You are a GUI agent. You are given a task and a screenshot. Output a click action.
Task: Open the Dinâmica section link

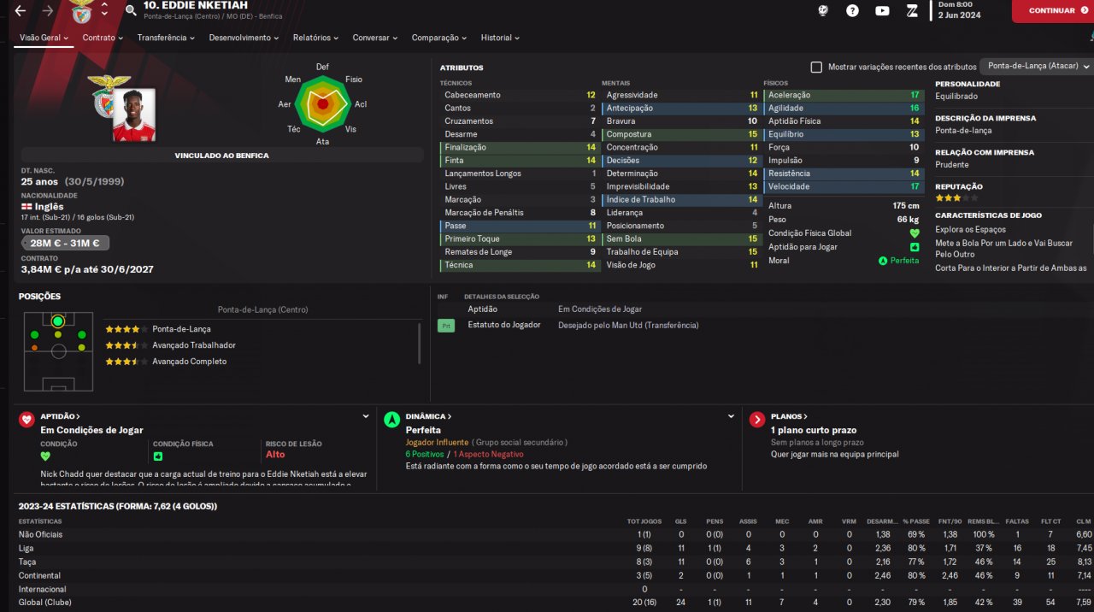[428, 416]
